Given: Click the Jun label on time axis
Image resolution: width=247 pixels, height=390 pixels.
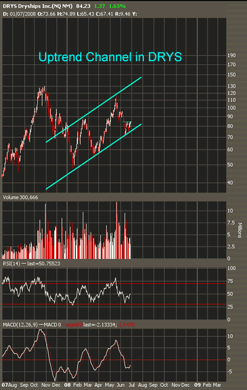Looking at the screenshot, I should click(121, 385).
